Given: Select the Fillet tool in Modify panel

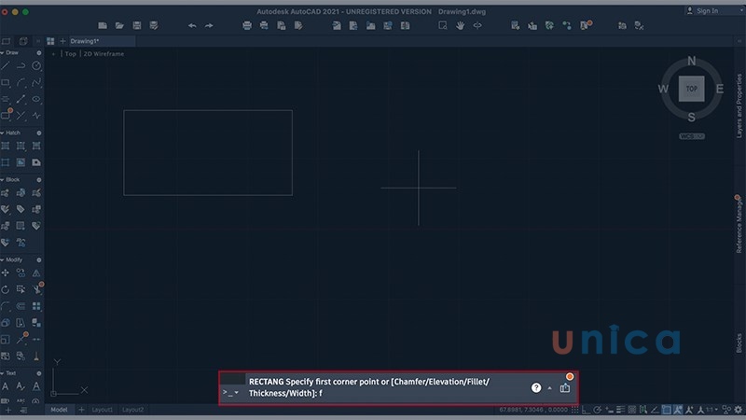Looking at the screenshot, I should [x=6, y=306].
